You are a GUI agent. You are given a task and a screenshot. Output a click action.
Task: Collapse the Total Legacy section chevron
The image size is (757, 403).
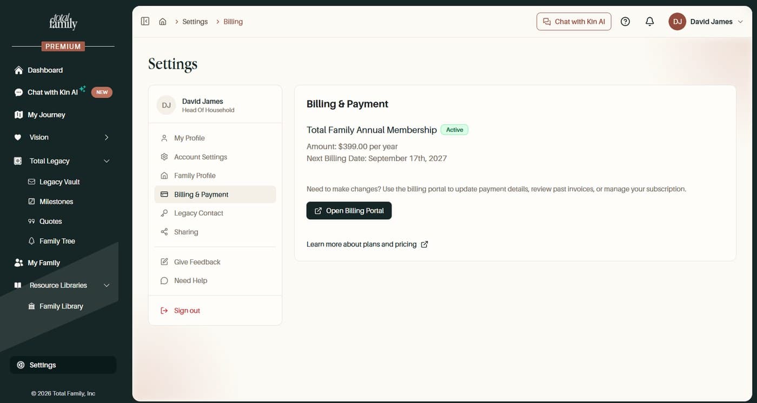[107, 161]
